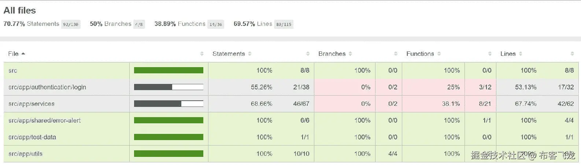The width and height of the screenshot is (581, 166).
Task: Click sort arrows above lines fraction column
Action: (572, 54)
